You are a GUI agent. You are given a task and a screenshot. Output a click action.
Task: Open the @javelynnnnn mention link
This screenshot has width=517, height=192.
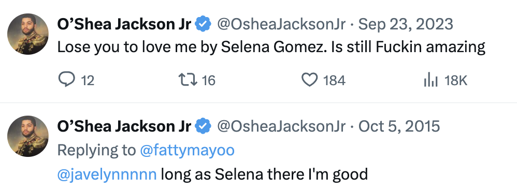[107, 174]
